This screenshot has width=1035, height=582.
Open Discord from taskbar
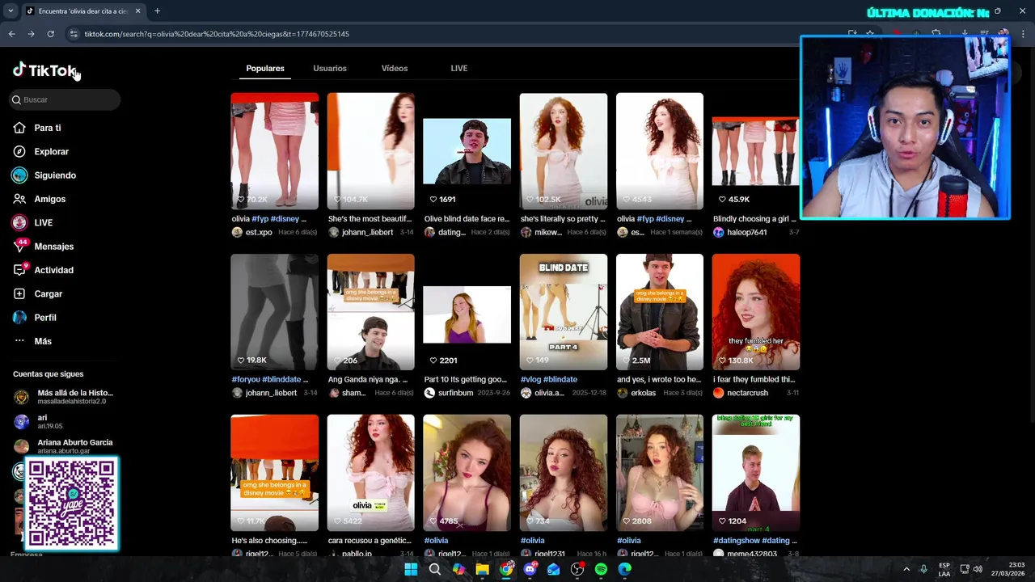click(530, 569)
